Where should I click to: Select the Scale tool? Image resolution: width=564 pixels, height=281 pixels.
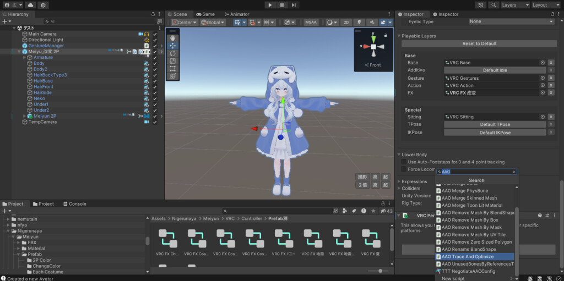[172, 61]
